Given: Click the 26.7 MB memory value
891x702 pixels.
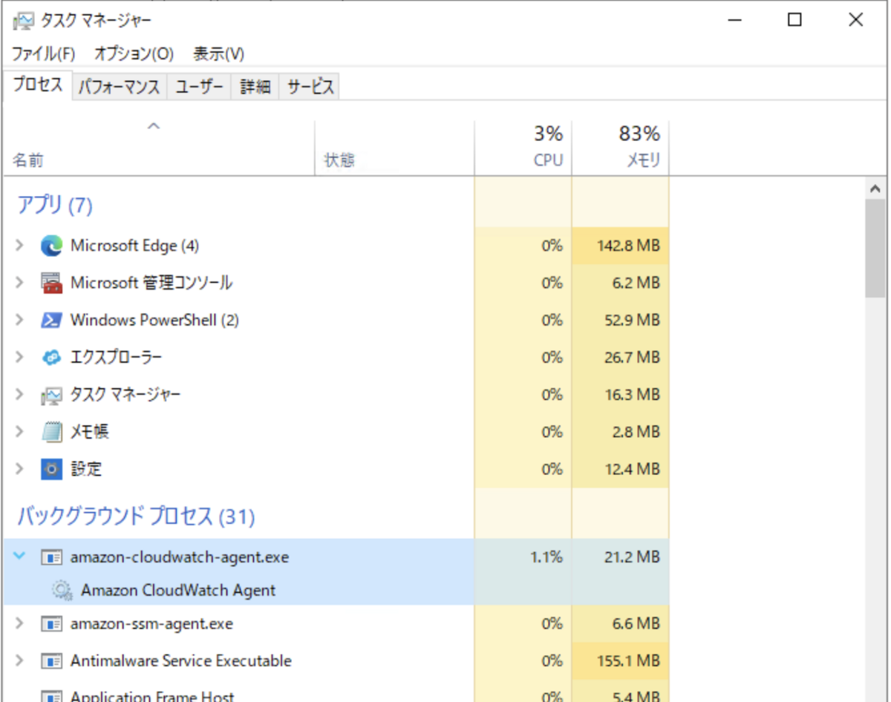Looking at the screenshot, I should click(x=633, y=358).
